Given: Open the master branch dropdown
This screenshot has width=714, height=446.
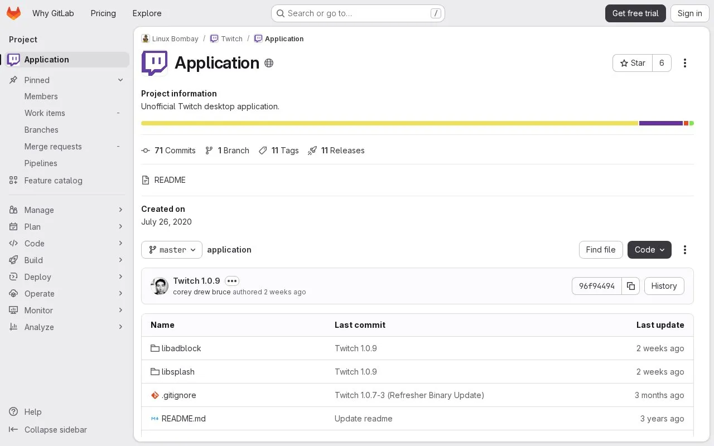Looking at the screenshot, I should coord(172,250).
